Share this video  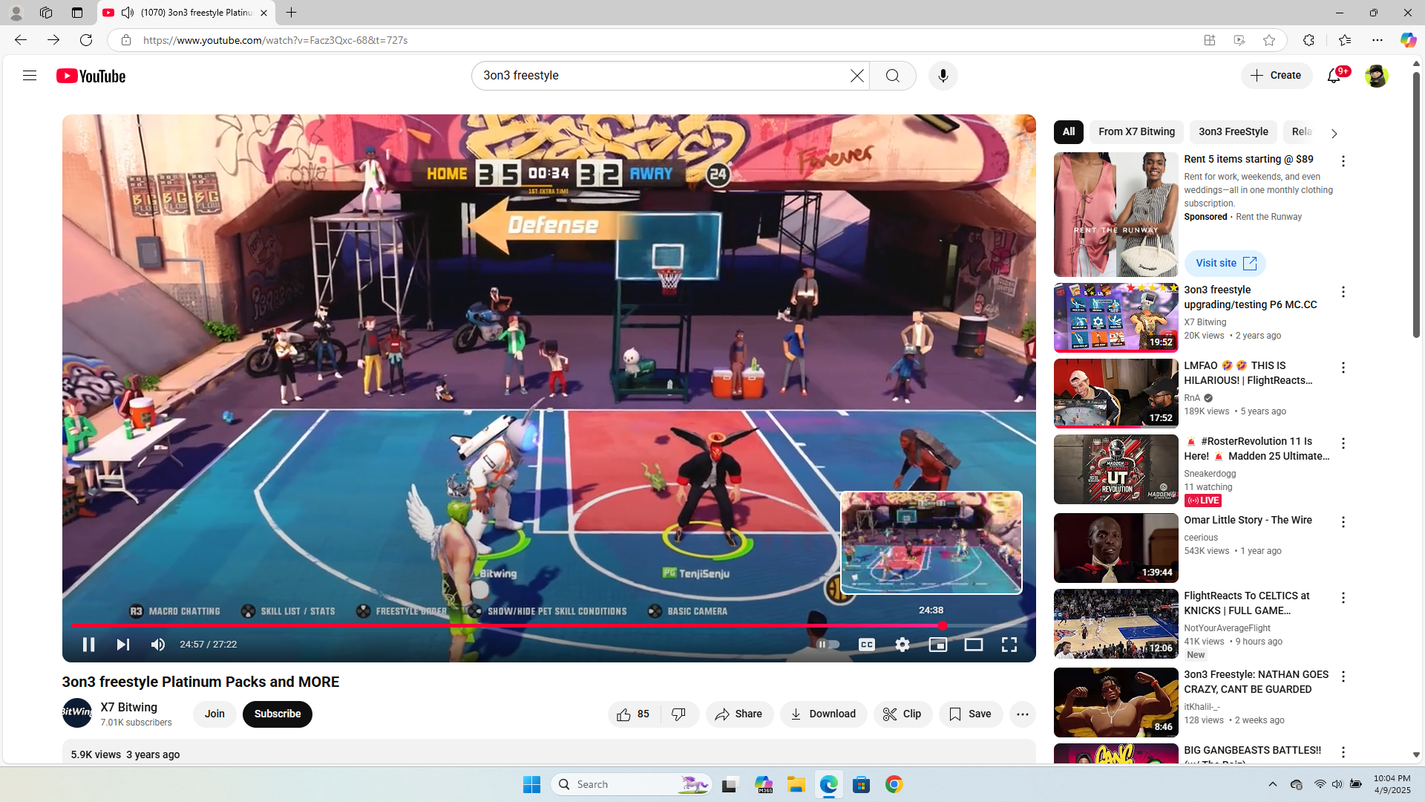pyautogui.click(x=739, y=714)
